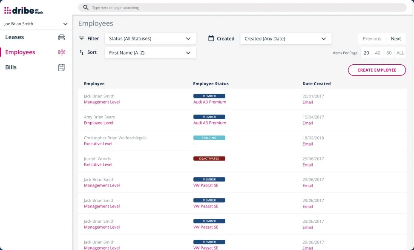Viewport: 414px width, 250px height.
Task: Click the CREATE EMPLOYEE button
Action: (x=377, y=70)
